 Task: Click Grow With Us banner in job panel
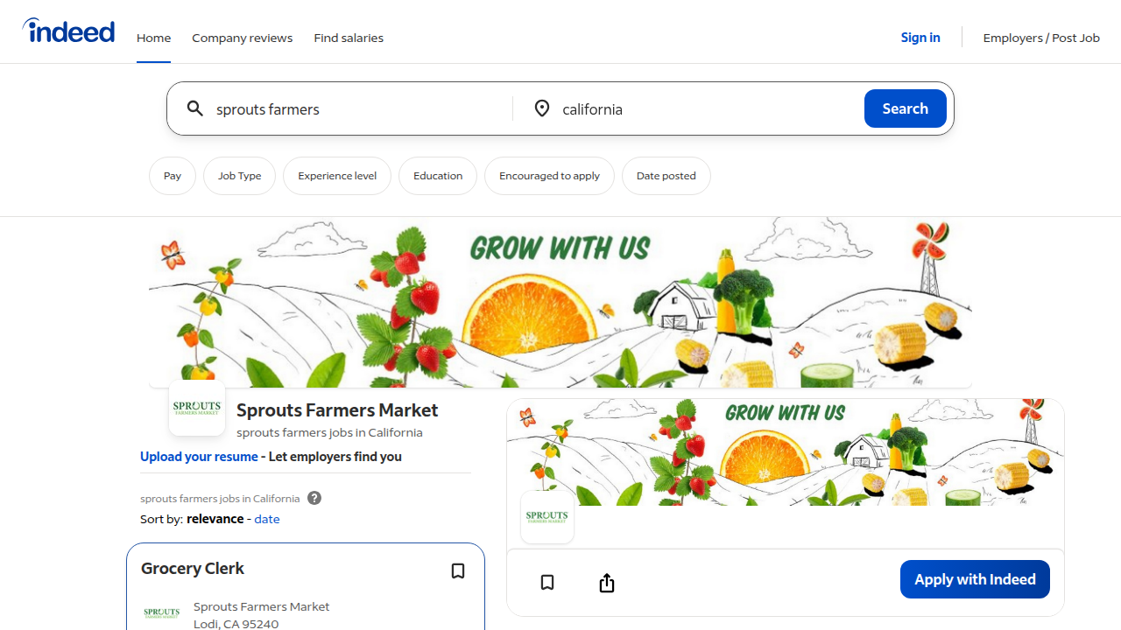point(786,452)
